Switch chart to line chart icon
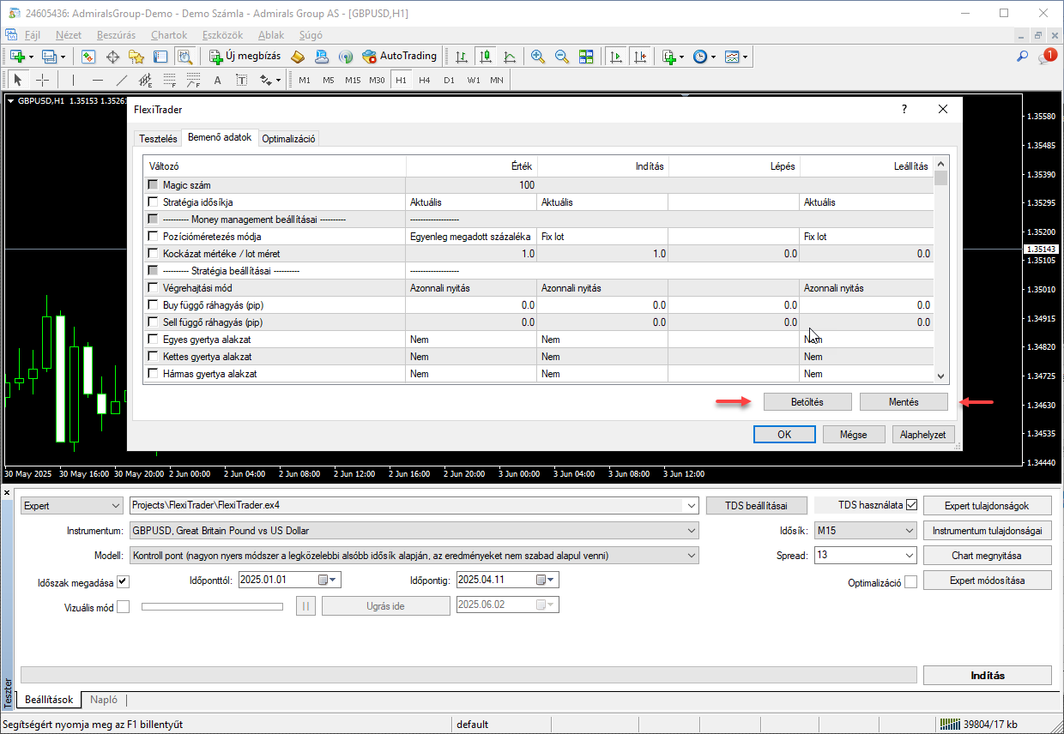This screenshot has height=734, width=1064. (510, 57)
